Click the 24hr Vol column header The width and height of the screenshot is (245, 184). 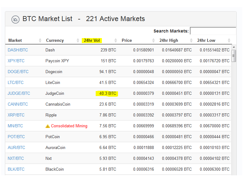(92, 40)
